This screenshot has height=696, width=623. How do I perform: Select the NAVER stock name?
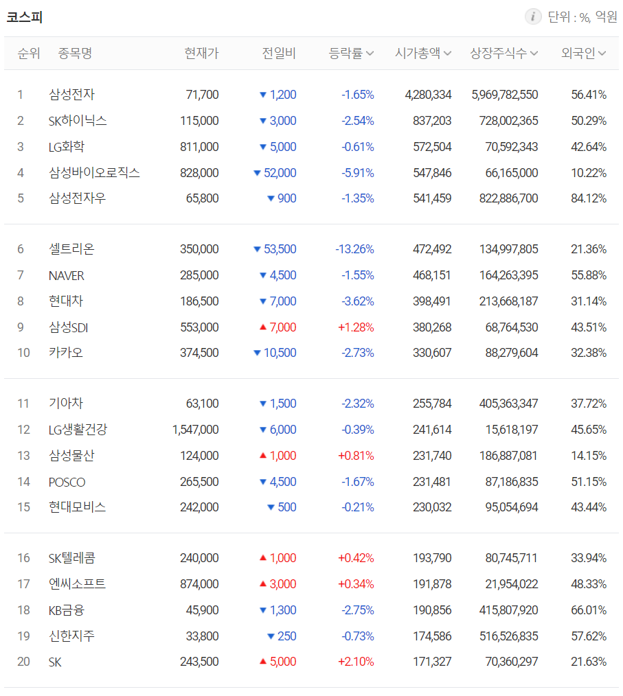[66, 275]
